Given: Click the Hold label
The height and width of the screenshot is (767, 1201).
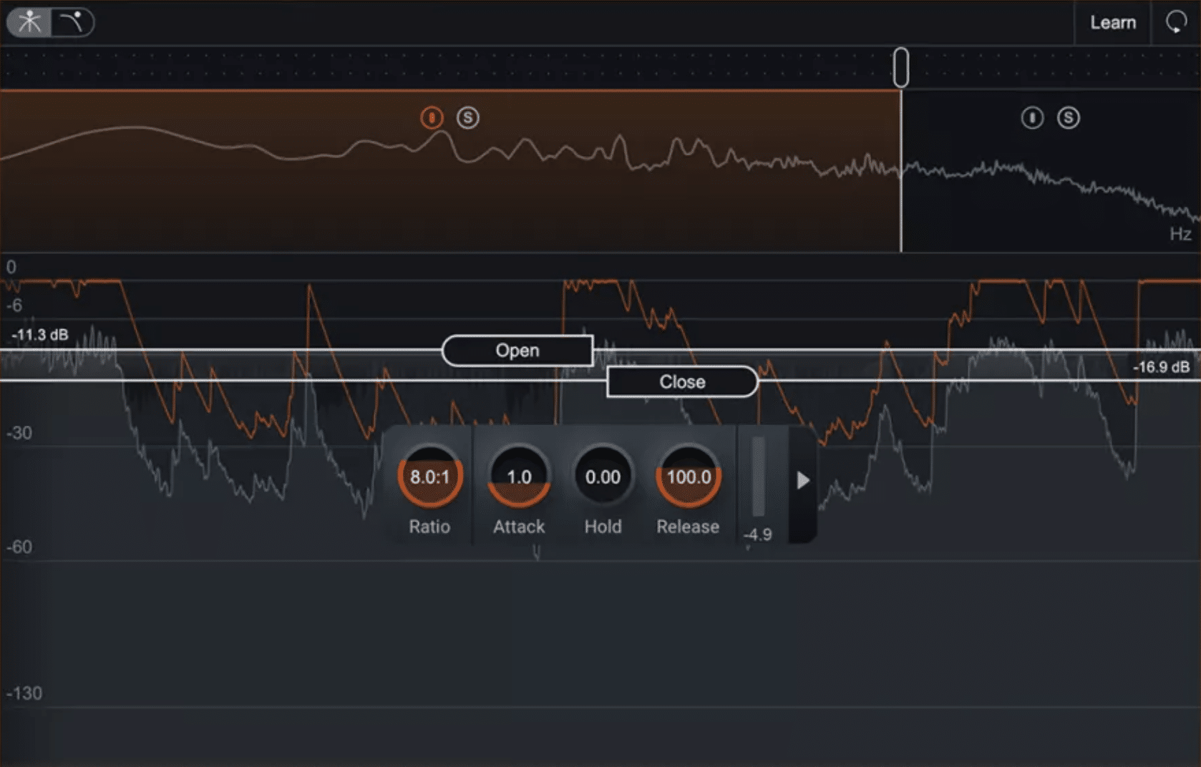Looking at the screenshot, I should pos(603,527).
